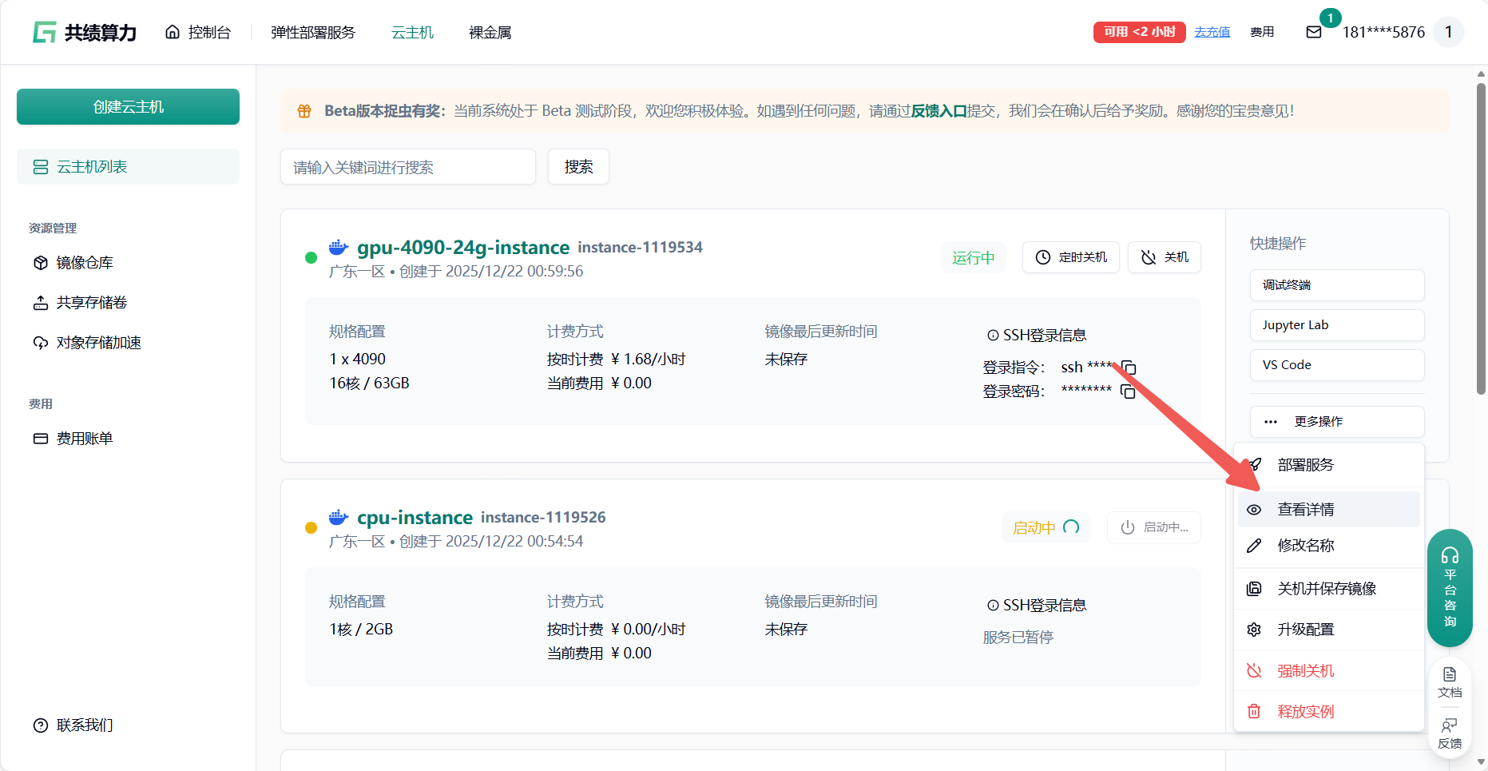1488x771 pixels.
Task: Open 镜像仓库 in sidebar
Action: click(85, 263)
